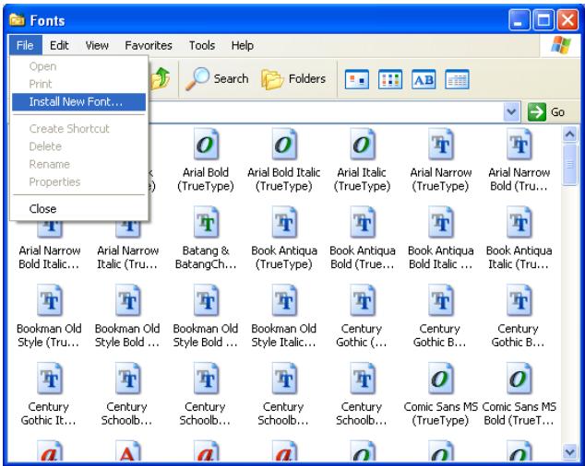Click the Fonts folder title bar icon
This screenshot has width=585, height=466.
click(17, 20)
